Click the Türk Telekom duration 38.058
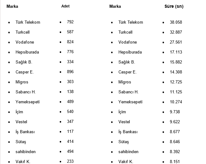 (x=176, y=22)
